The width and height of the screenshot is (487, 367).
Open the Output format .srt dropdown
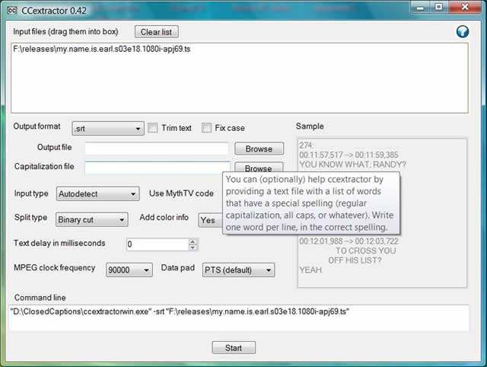(x=107, y=129)
